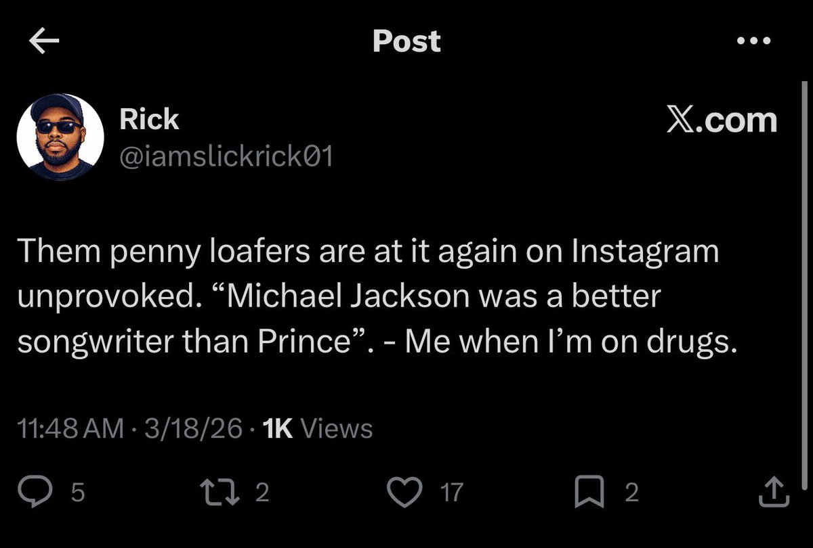Click the X.com logo label
Screen dimensions: 813x548
click(x=721, y=120)
